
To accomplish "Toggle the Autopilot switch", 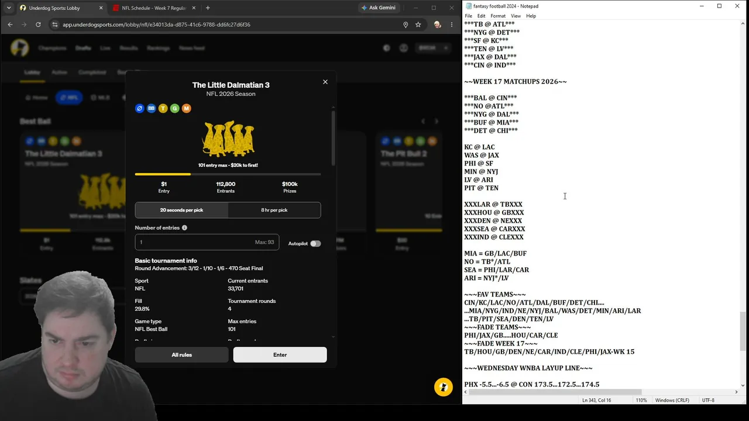I will coord(315,243).
